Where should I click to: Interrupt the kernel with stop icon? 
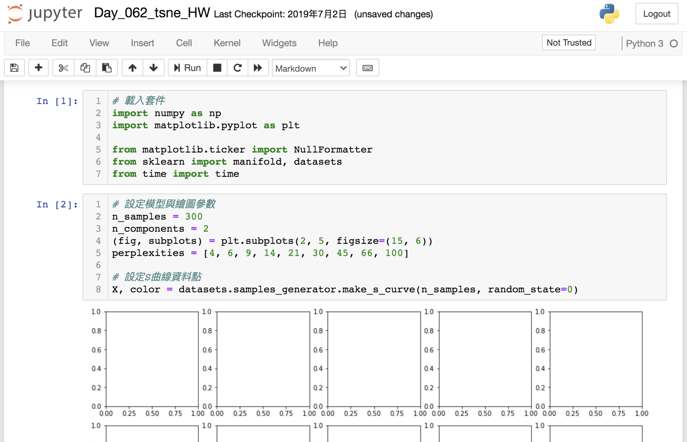click(217, 68)
